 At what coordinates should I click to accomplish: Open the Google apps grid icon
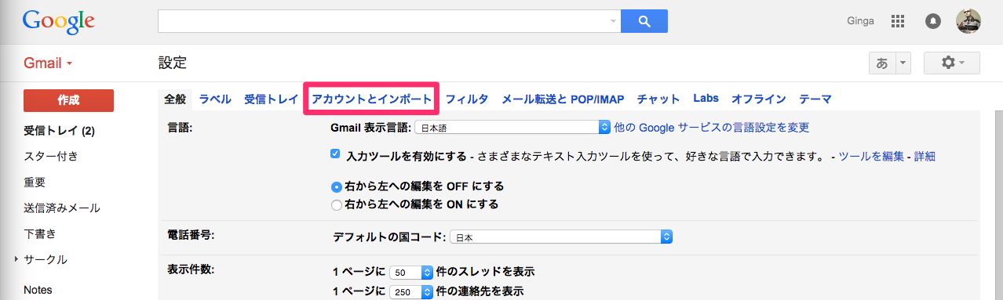click(x=899, y=21)
